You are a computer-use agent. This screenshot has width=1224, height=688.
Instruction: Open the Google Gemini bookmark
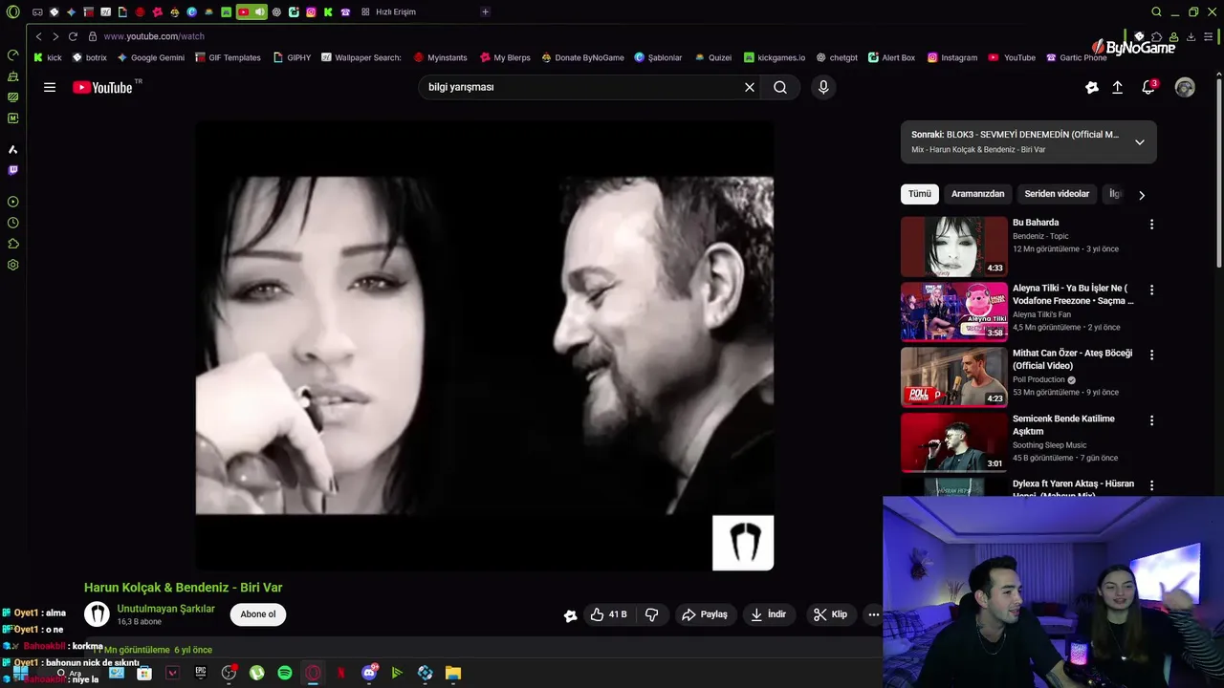(x=151, y=57)
